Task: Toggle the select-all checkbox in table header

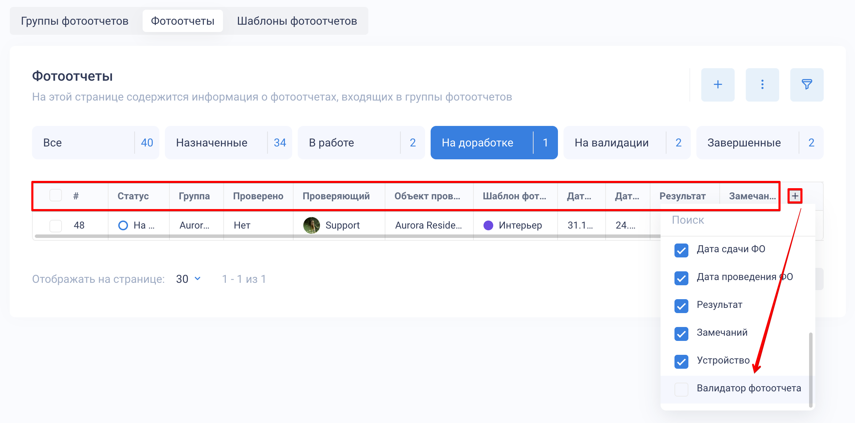Action: click(x=56, y=195)
